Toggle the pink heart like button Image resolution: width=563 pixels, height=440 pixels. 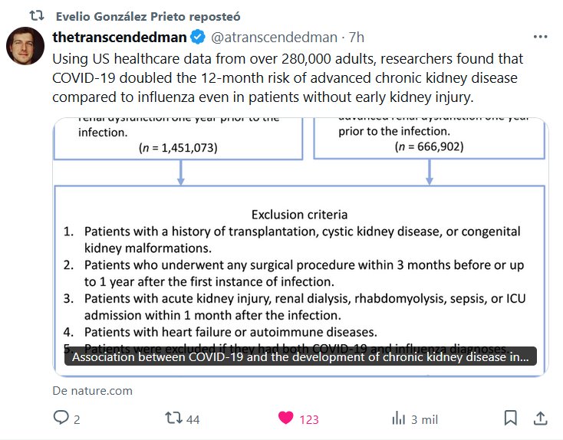point(285,419)
